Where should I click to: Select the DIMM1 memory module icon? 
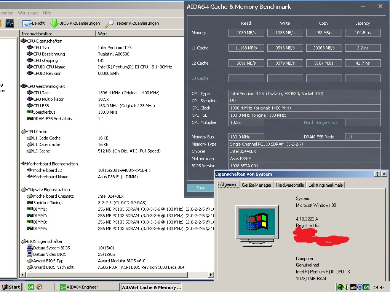click(30, 209)
